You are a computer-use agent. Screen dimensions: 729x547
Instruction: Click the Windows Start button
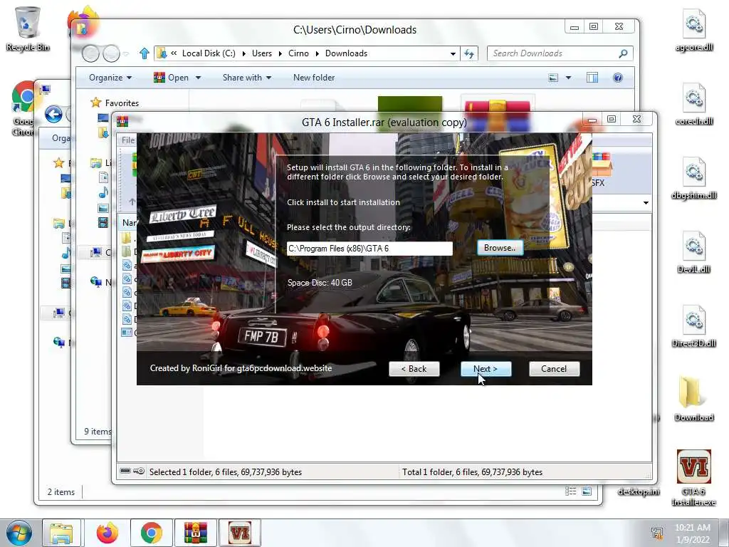tap(19, 533)
